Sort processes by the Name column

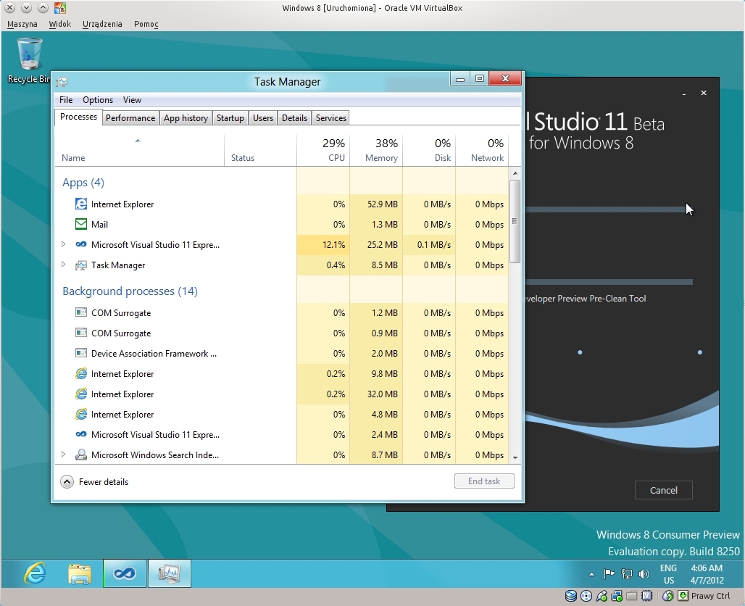pyautogui.click(x=139, y=151)
